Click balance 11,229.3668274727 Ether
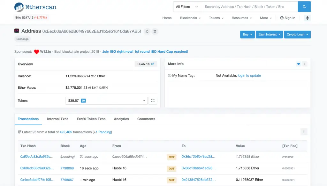The height and width of the screenshot is (186, 327). [85, 76]
